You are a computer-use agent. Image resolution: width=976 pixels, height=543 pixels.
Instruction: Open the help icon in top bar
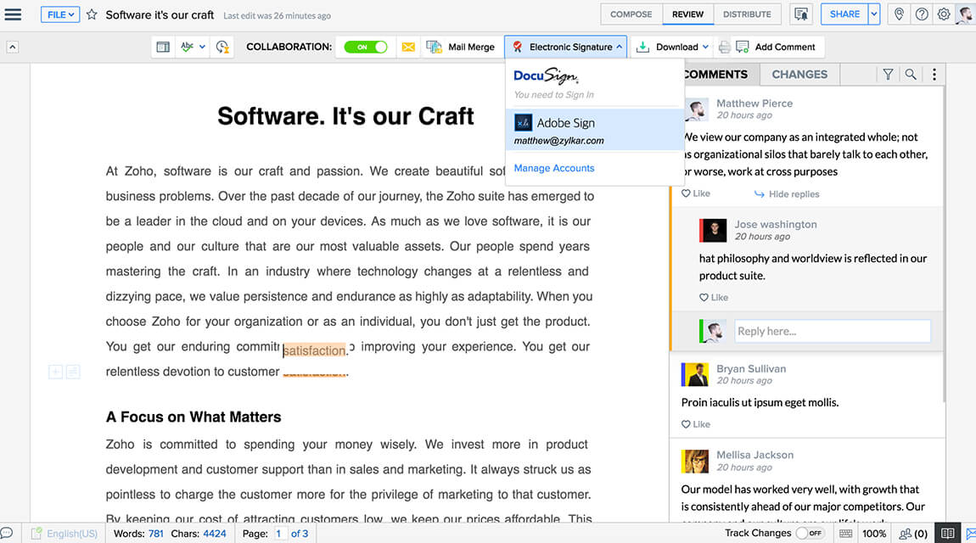[x=922, y=14]
